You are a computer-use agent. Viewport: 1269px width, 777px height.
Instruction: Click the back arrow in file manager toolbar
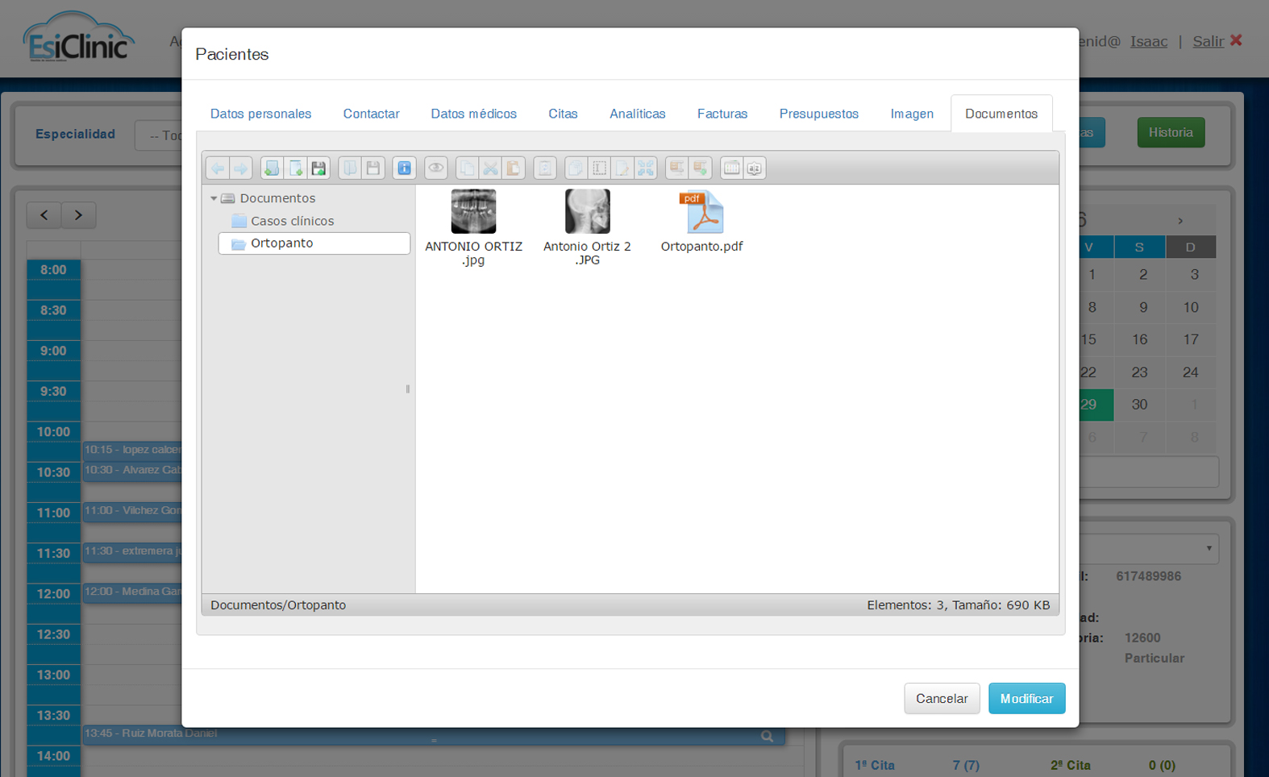tap(218, 168)
